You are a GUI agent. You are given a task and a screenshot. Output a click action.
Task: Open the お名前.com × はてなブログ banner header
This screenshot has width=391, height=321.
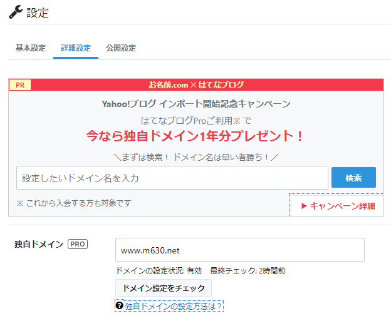coord(196,85)
